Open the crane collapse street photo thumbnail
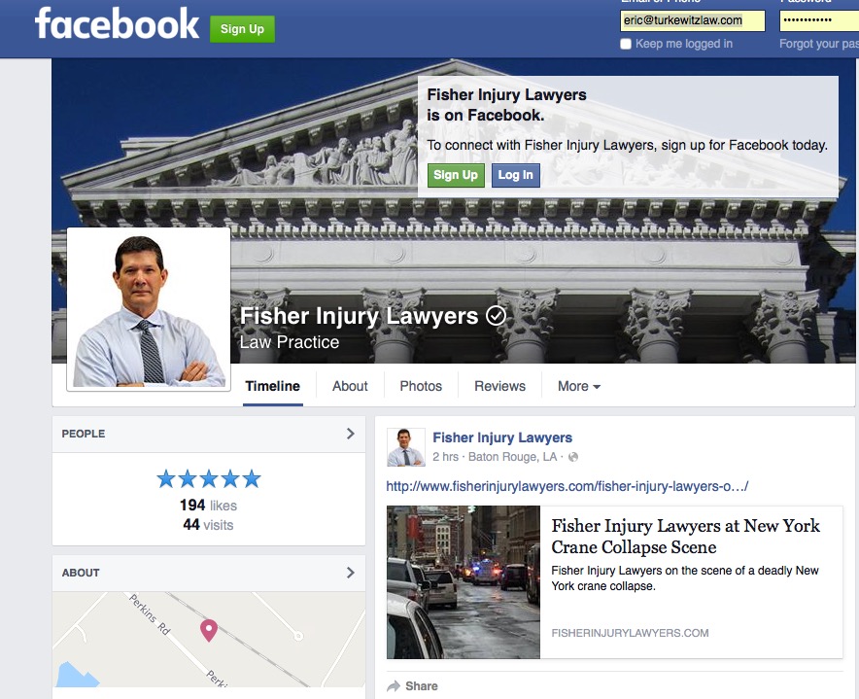Image resolution: width=859 pixels, height=699 pixels. [x=464, y=582]
